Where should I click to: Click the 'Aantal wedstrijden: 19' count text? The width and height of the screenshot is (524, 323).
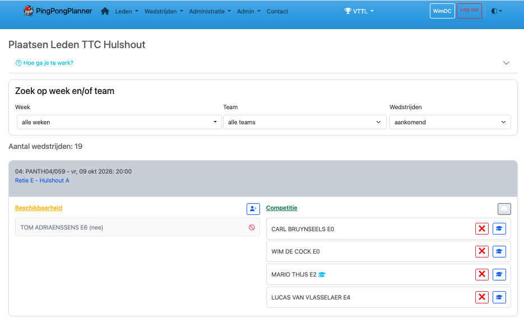point(45,147)
